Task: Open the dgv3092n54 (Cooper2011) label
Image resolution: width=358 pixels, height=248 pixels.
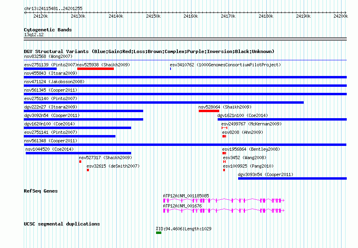Action: tap(52, 115)
